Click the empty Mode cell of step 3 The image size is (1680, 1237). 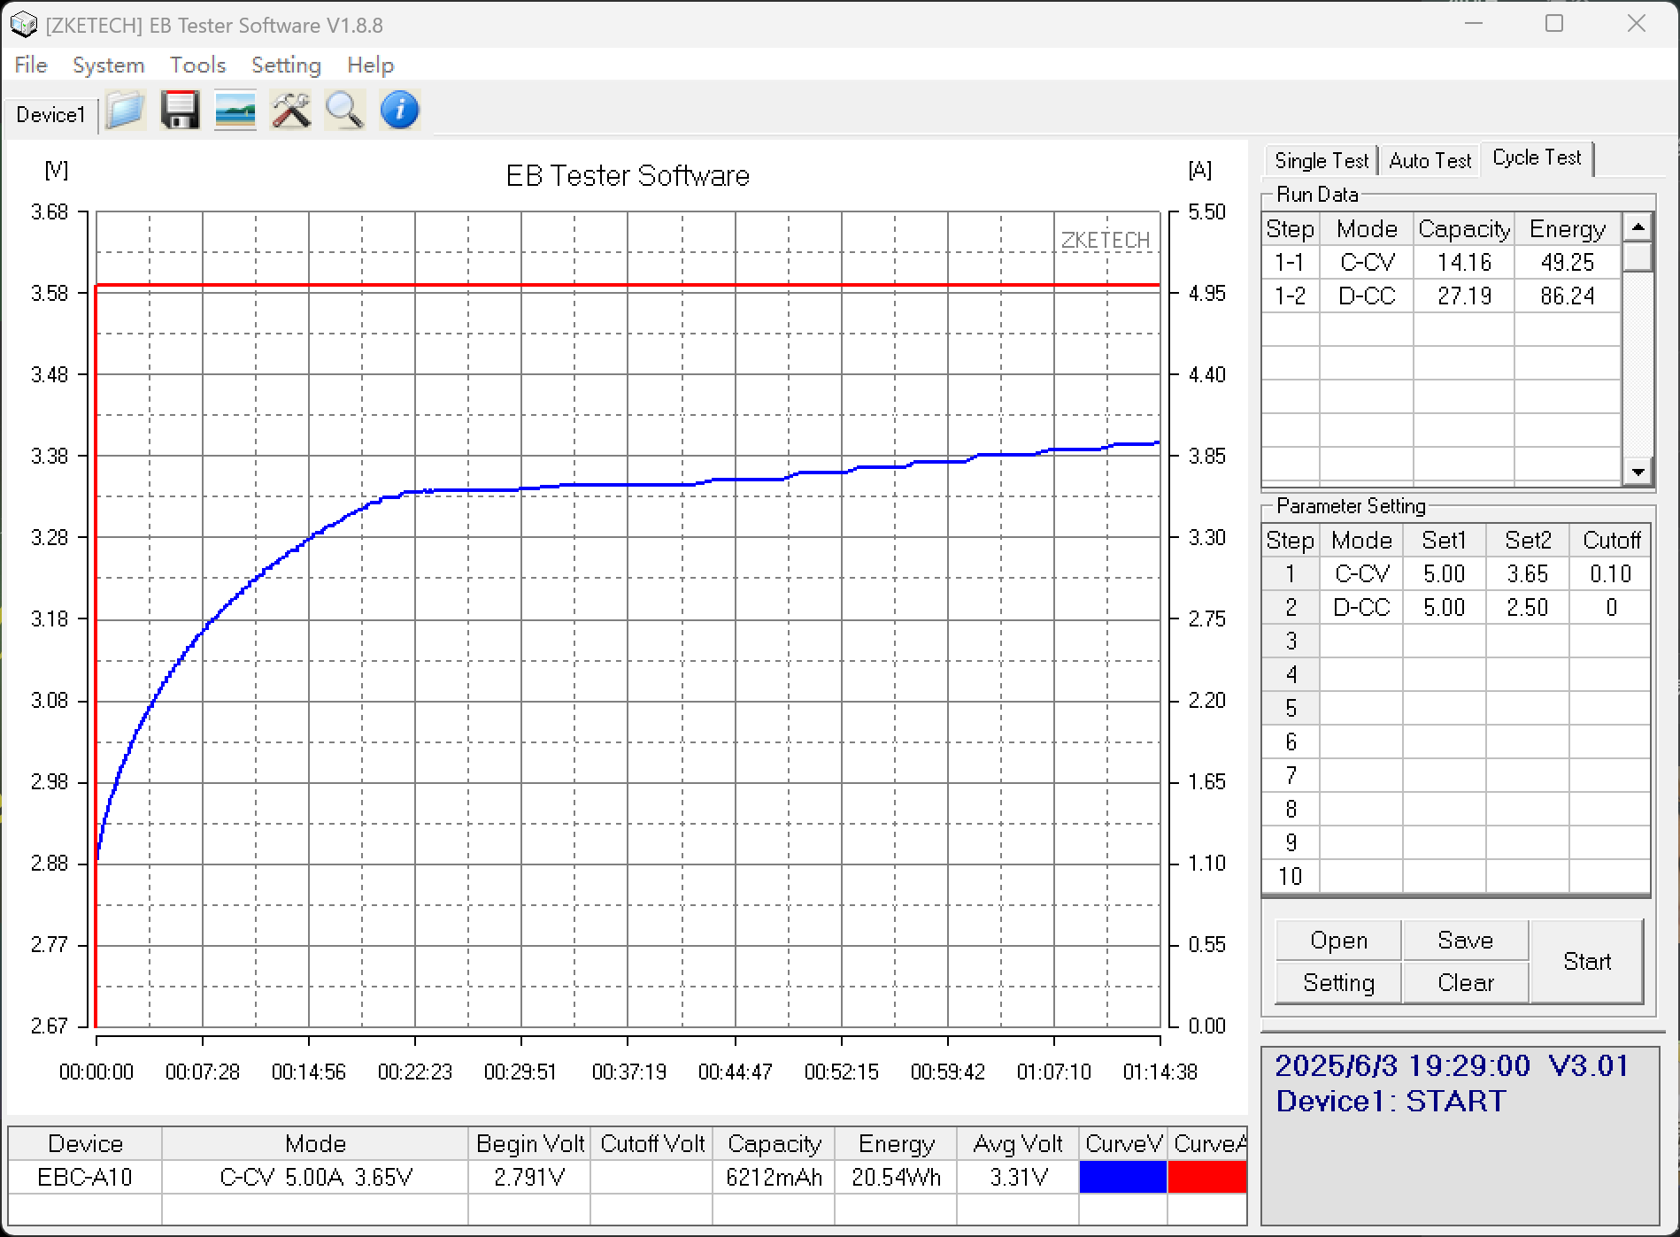coord(1361,642)
